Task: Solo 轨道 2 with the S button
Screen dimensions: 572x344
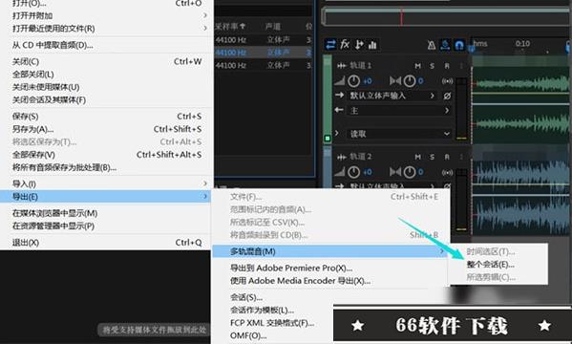Action: coord(432,157)
